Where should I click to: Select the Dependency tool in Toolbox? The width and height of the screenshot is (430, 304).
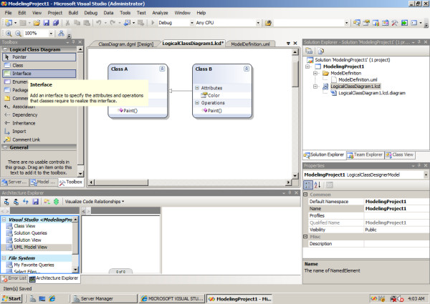(x=39, y=114)
